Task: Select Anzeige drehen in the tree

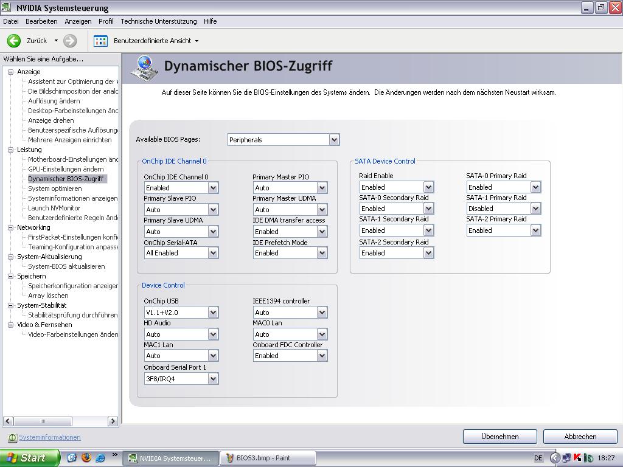Action: pyautogui.click(x=51, y=120)
